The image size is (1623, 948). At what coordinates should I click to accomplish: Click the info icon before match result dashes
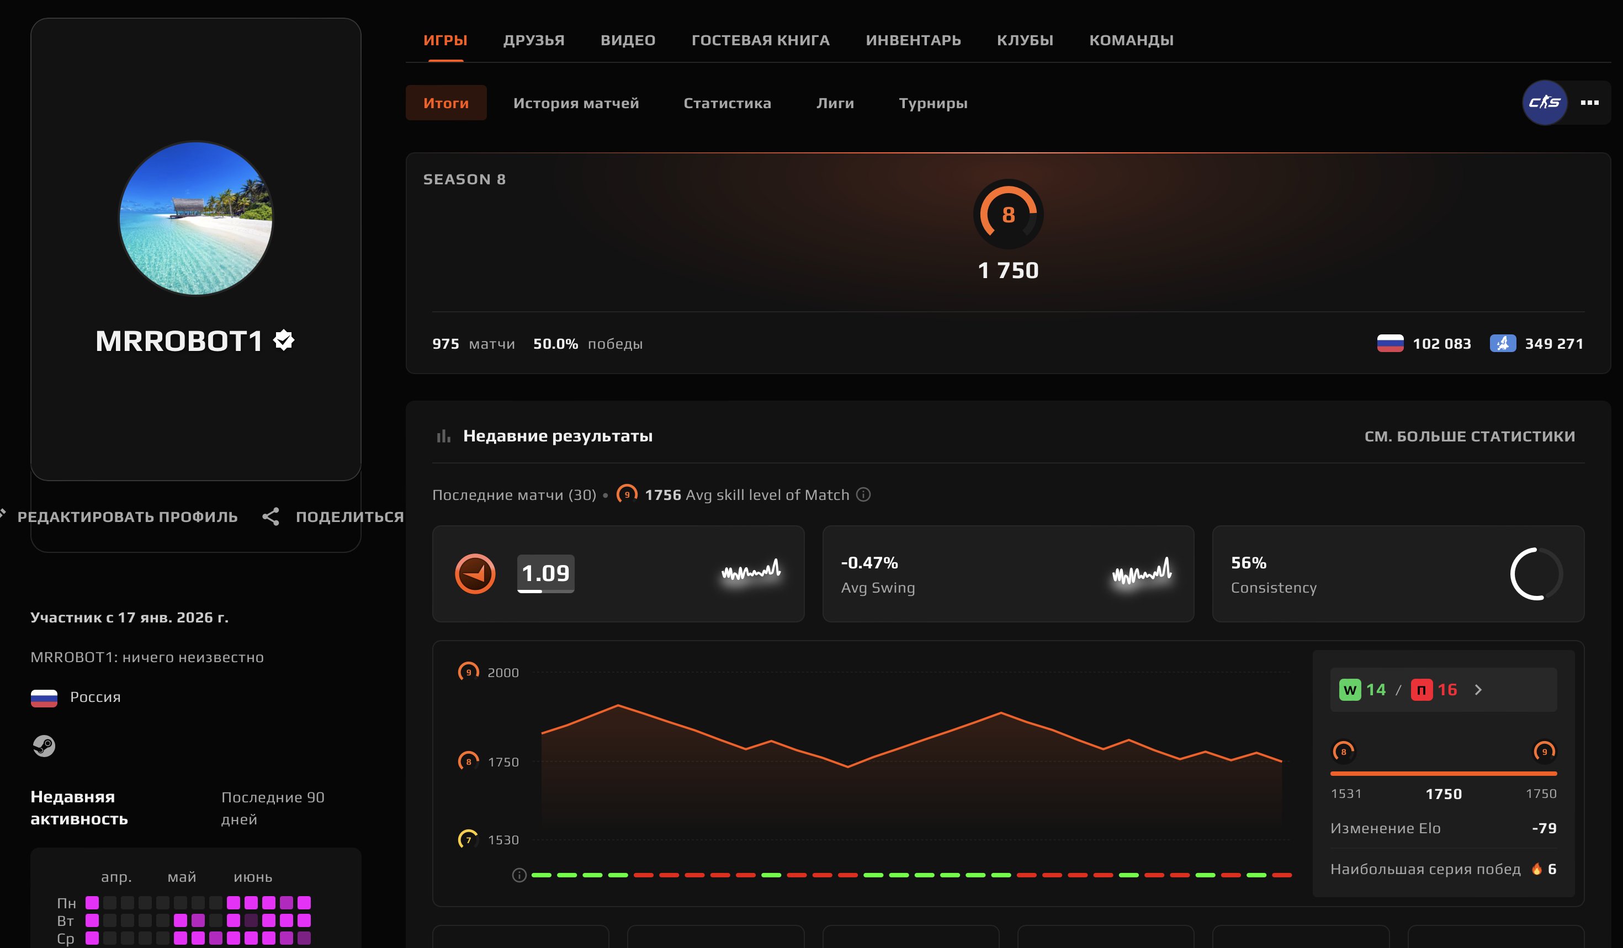point(519,875)
